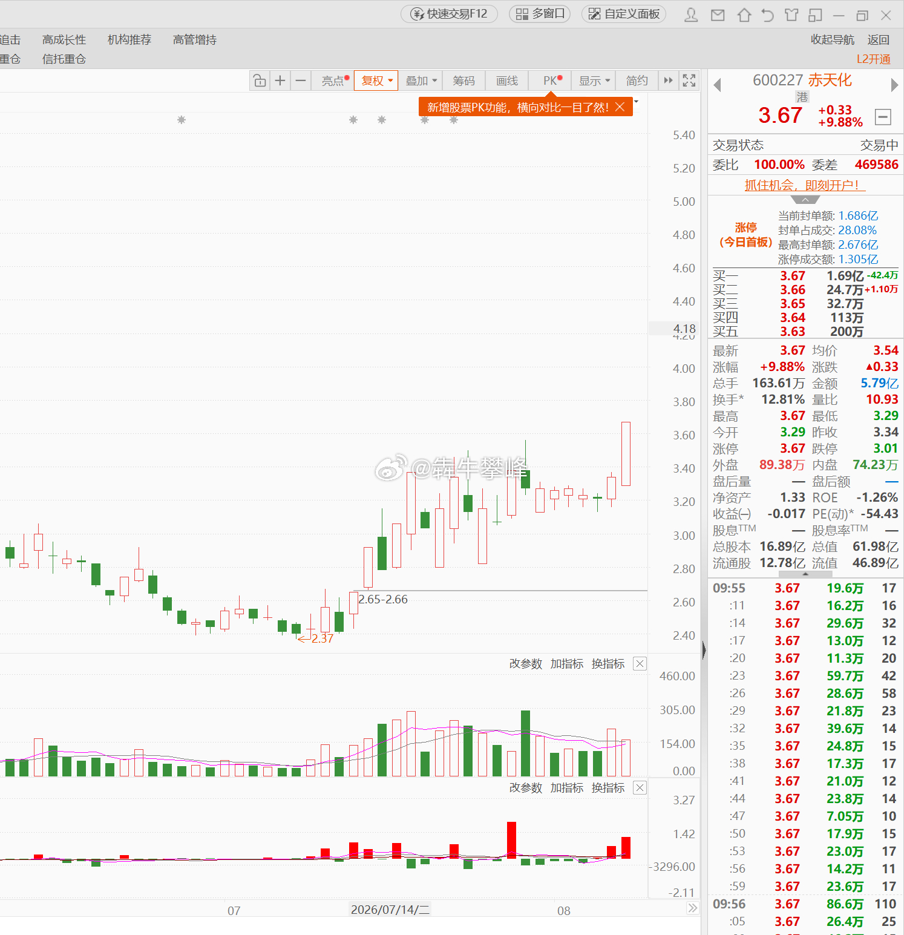Expand the quote details panel handle
904x935 pixels.
click(805, 573)
